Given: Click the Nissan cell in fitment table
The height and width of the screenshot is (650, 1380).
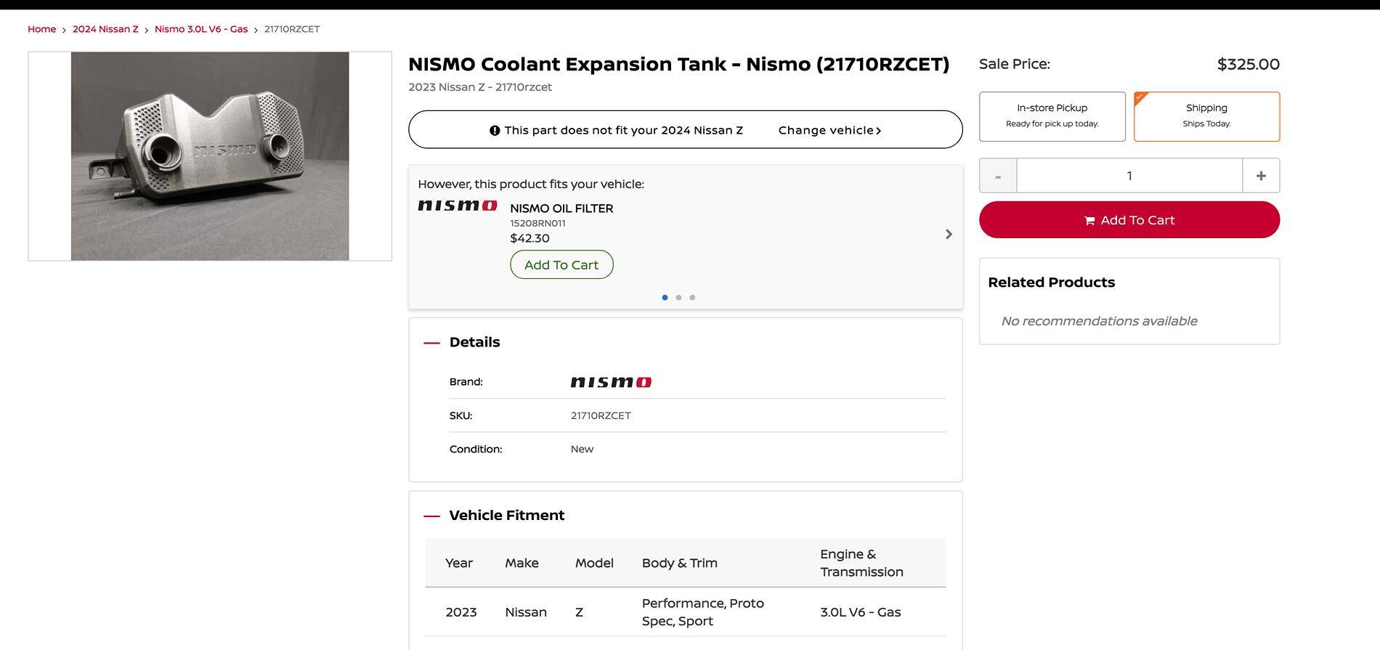Looking at the screenshot, I should coord(526,612).
